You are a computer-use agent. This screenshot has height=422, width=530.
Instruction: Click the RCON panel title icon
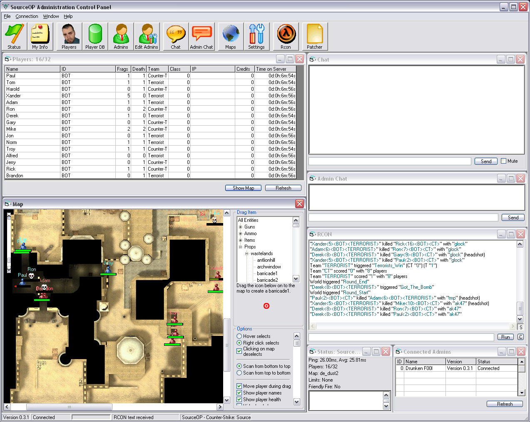[312, 234]
